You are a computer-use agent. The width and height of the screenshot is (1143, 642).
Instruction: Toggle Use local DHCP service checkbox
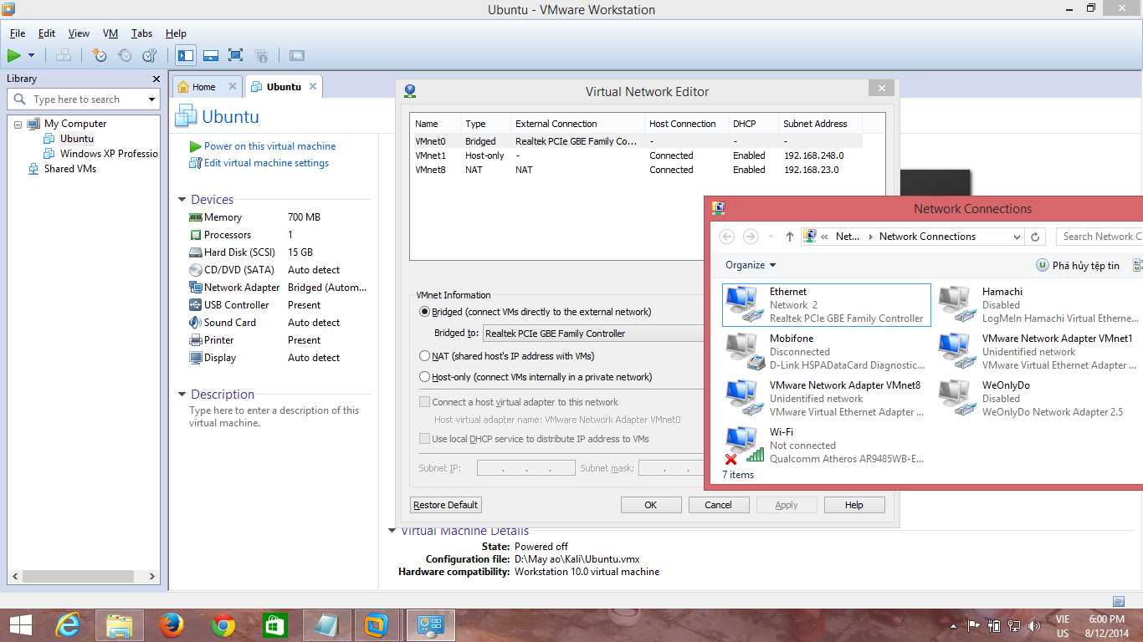pyautogui.click(x=424, y=439)
